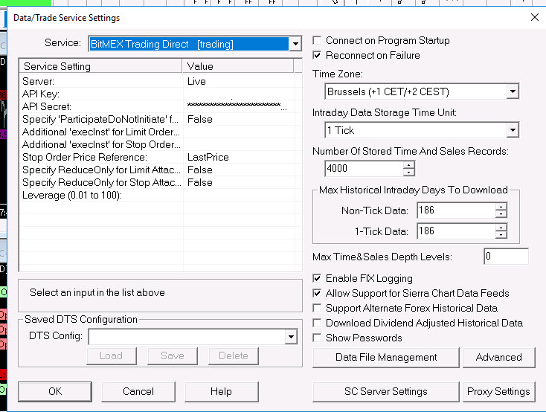Click the Service Setting column header

(101, 66)
